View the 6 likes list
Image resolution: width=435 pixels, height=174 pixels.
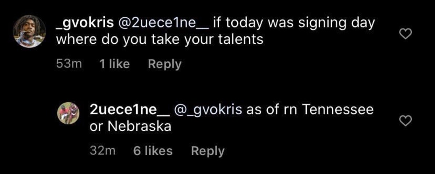click(153, 151)
